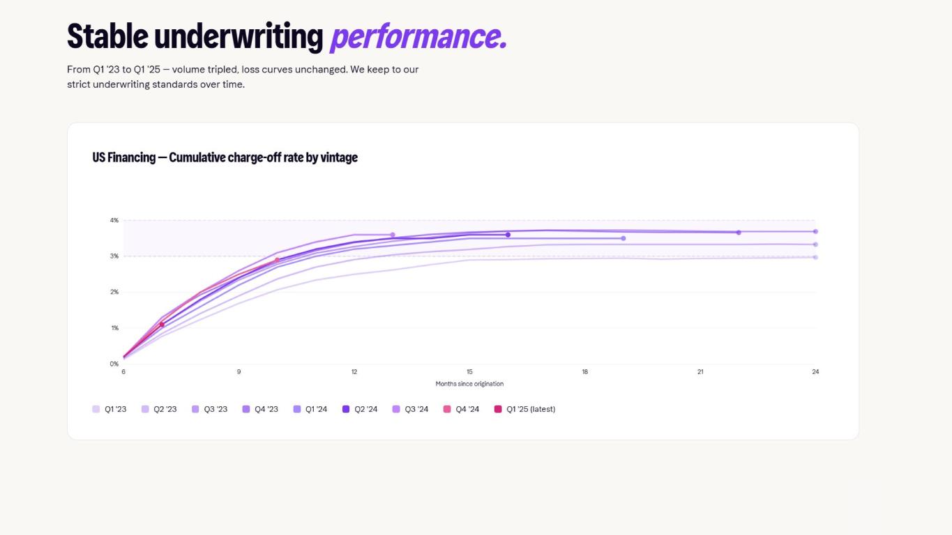Click the Q4 '23 legend label
This screenshot has height=535, width=952.
click(266, 409)
